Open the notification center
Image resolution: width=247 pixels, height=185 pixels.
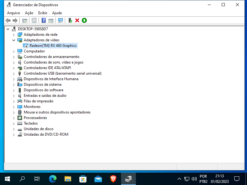[237, 179]
